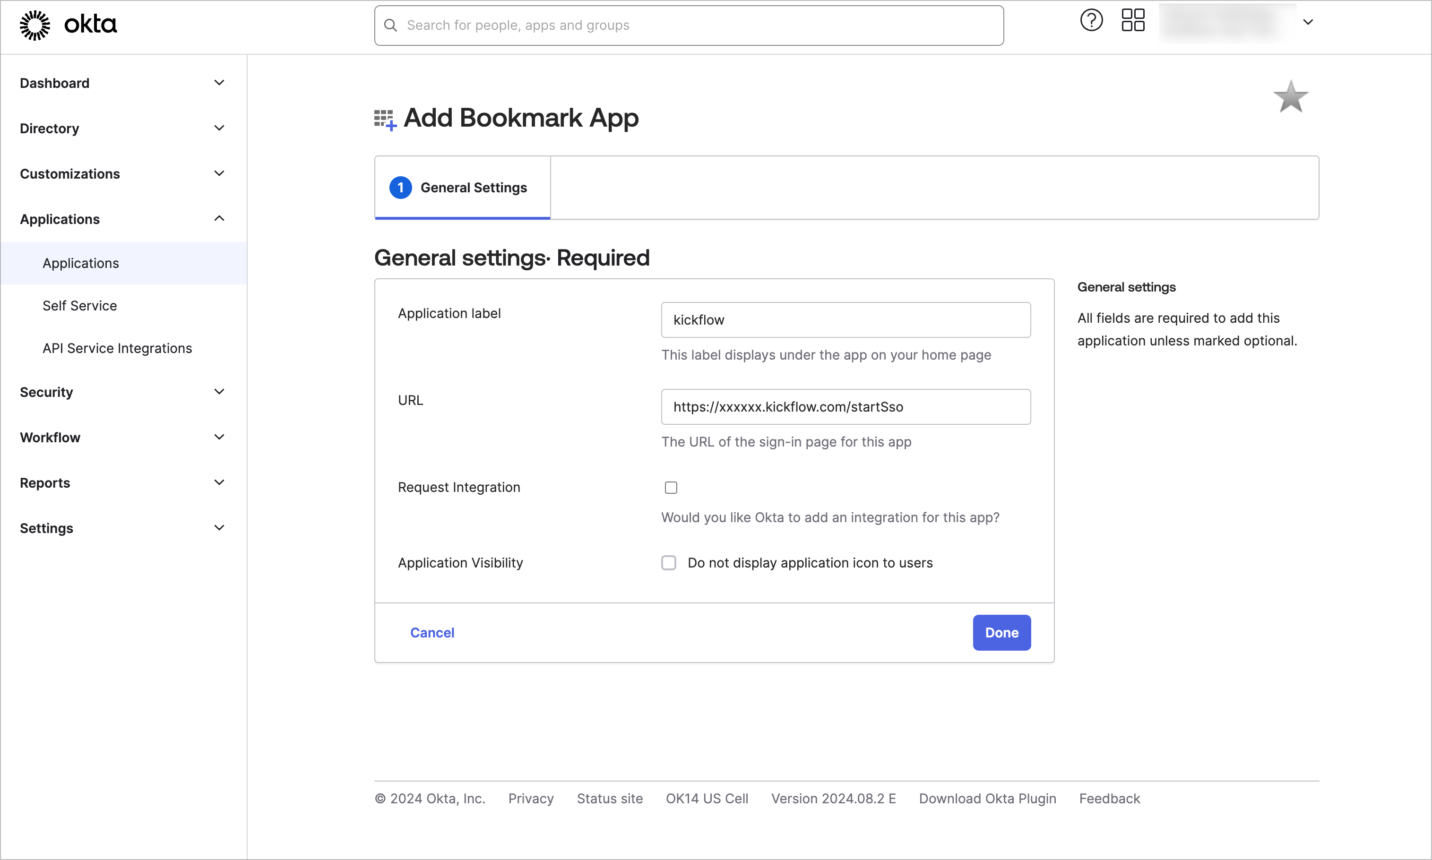Click the okta wordmark text
Image resolution: width=1432 pixels, height=860 pixels.
pyautogui.click(x=90, y=25)
